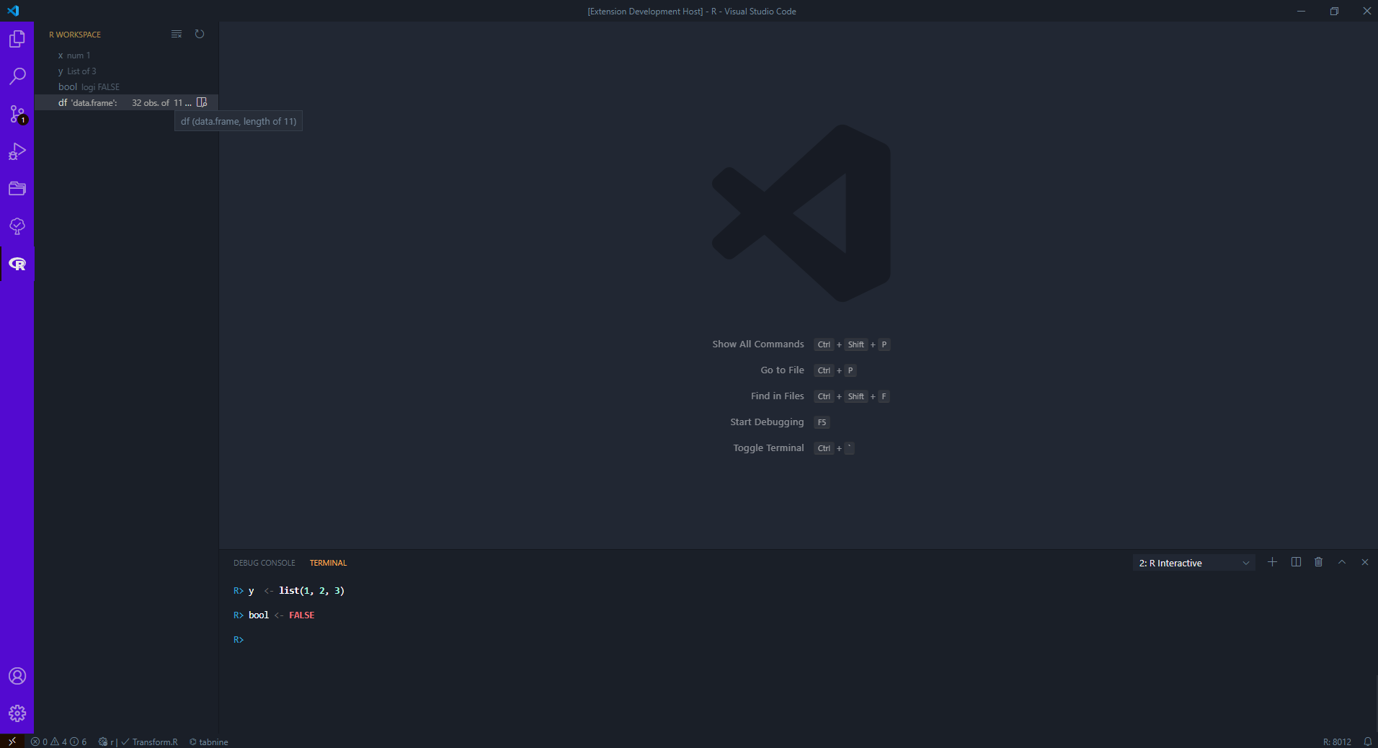
Task: Split the terminal panel
Action: 1296,562
